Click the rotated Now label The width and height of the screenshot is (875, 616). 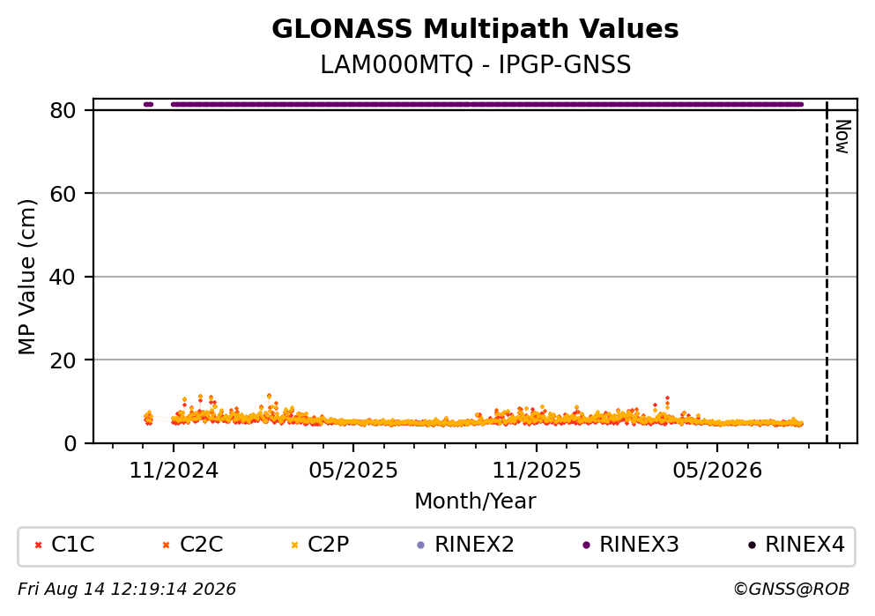click(842, 137)
